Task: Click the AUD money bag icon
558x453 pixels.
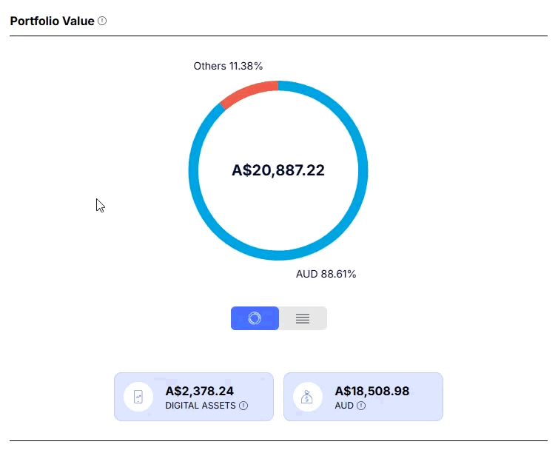Action: pos(307,397)
